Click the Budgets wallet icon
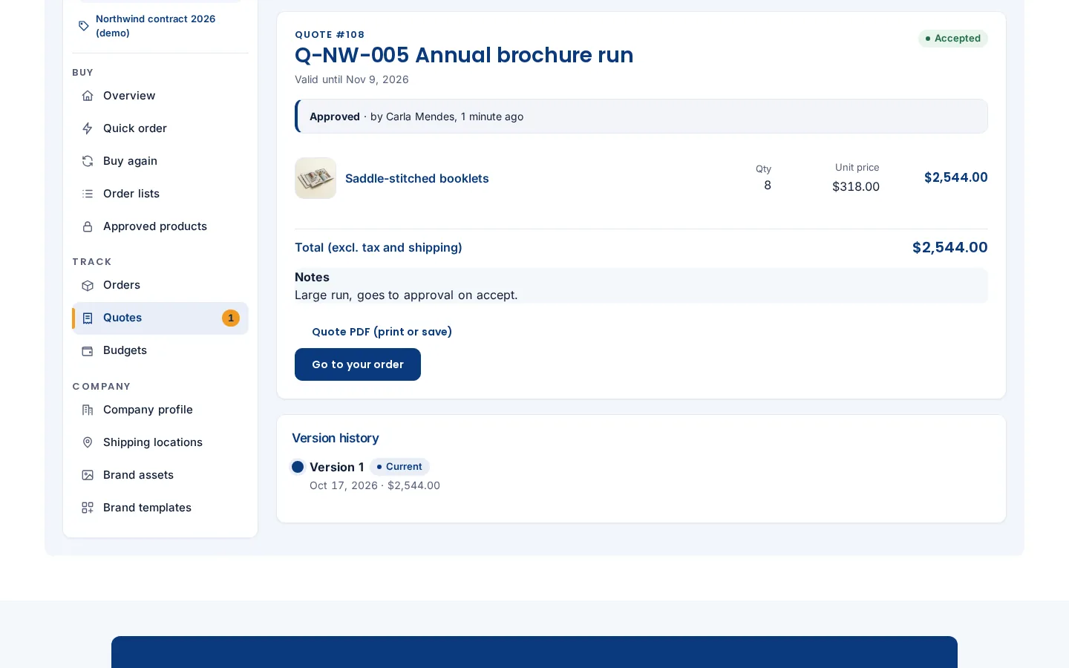The image size is (1069, 668). pyautogui.click(x=88, y=350)
